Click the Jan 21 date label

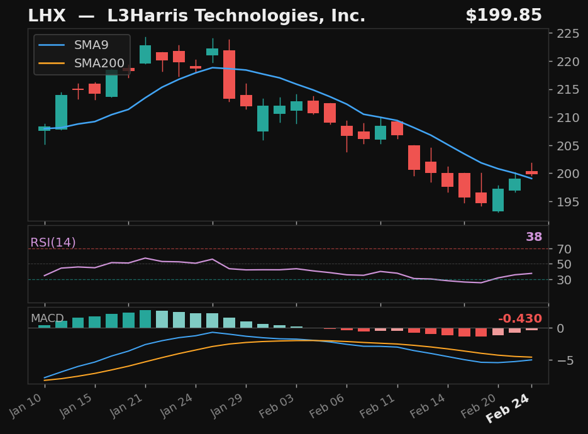(x=126, y=406)
